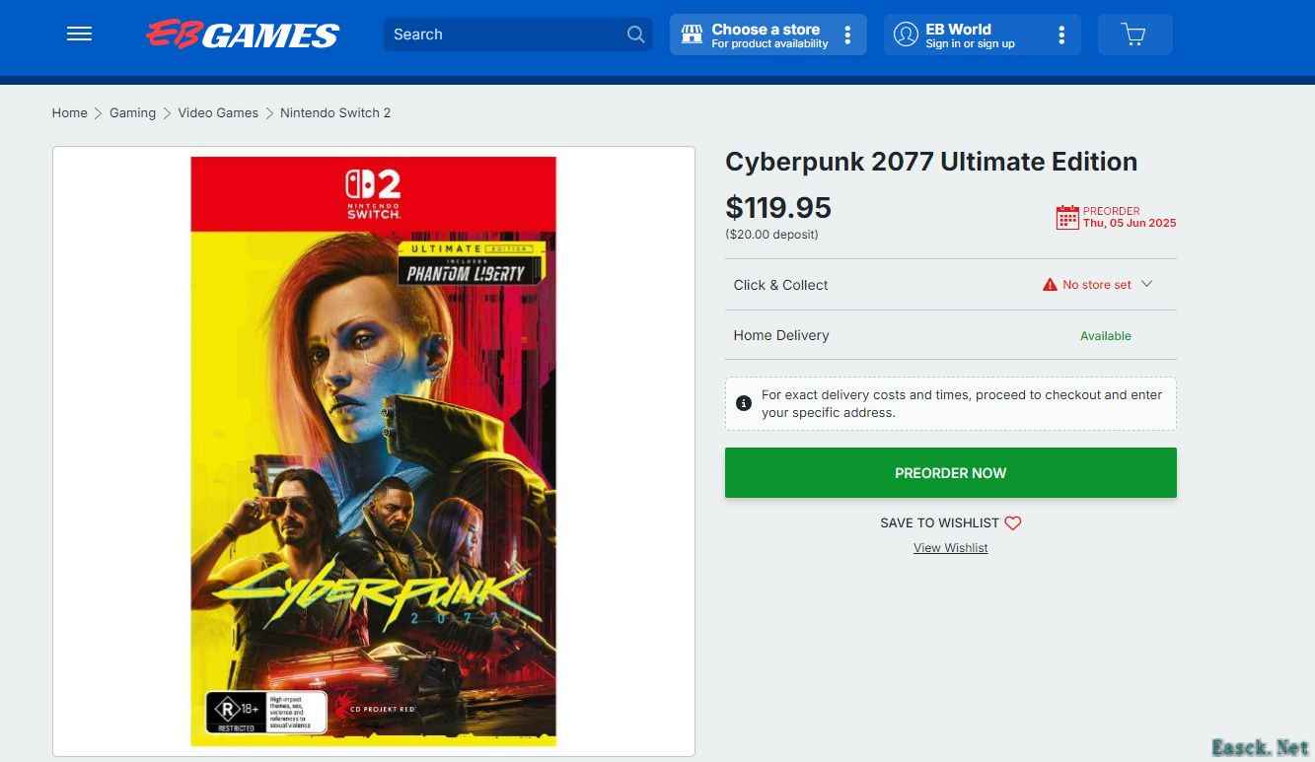Open the Gaming breadcrumb
Screen dimensions: 1315x762
pyautogui.click(x=132, y=113)
